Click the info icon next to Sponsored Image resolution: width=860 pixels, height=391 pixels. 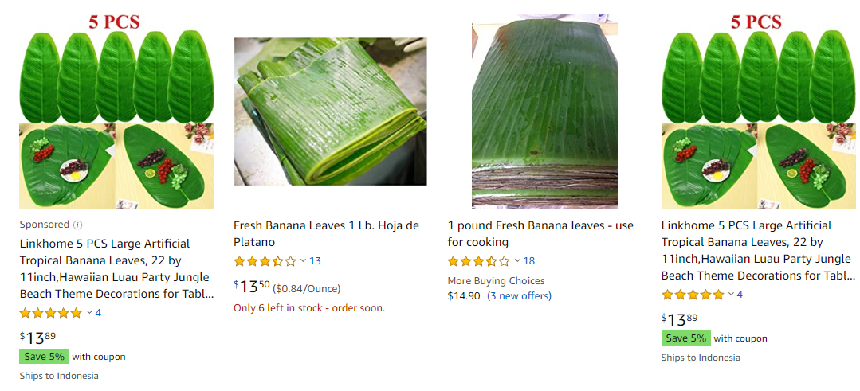click(77, 225)
